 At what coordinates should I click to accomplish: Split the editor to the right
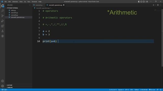click(158, 5)
